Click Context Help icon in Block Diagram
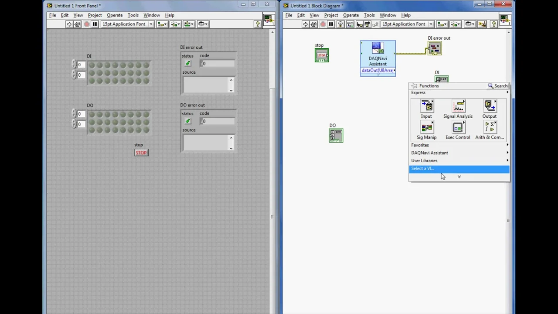Screen dimensions: 558x314 [x=494, y=24]
